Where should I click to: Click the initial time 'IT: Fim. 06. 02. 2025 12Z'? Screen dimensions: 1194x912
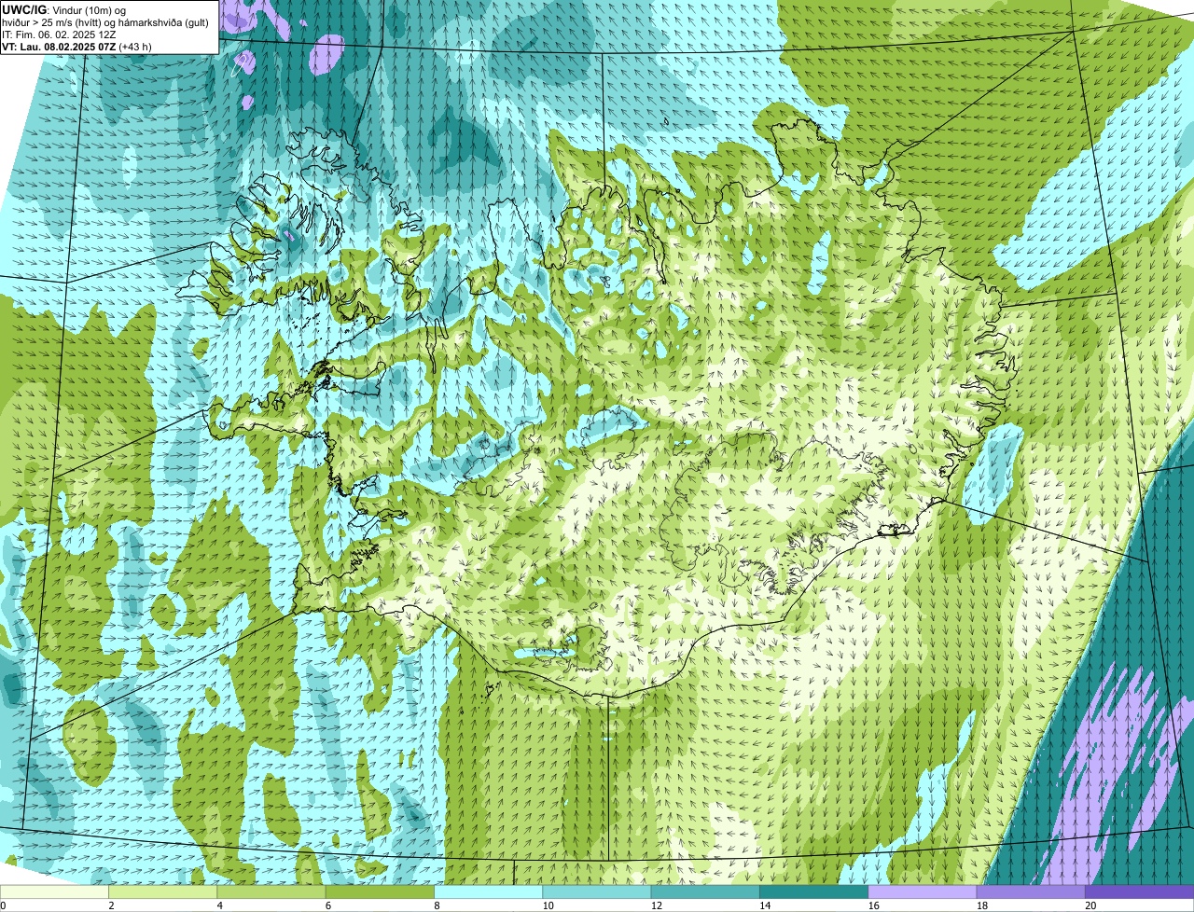(x=59, y=35)
